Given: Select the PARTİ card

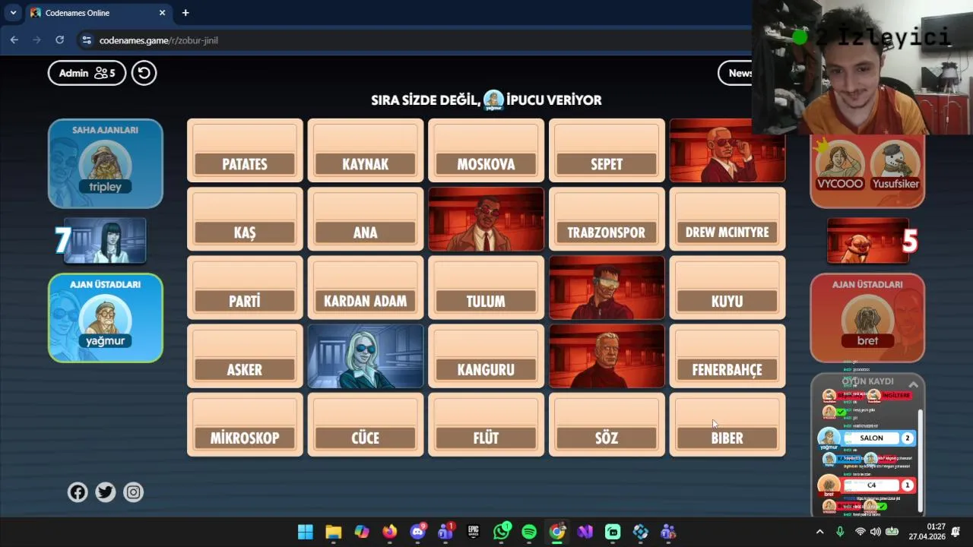Looking at the screenshot, I should tap(245, 287).
